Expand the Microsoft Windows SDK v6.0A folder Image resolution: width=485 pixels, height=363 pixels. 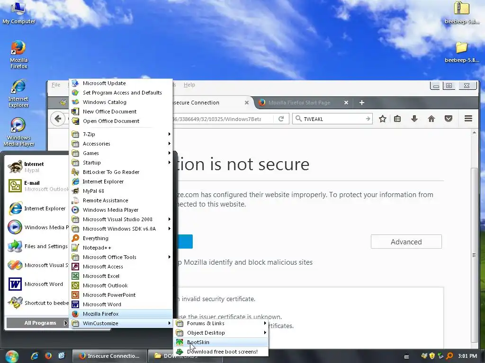click(121, 228)
